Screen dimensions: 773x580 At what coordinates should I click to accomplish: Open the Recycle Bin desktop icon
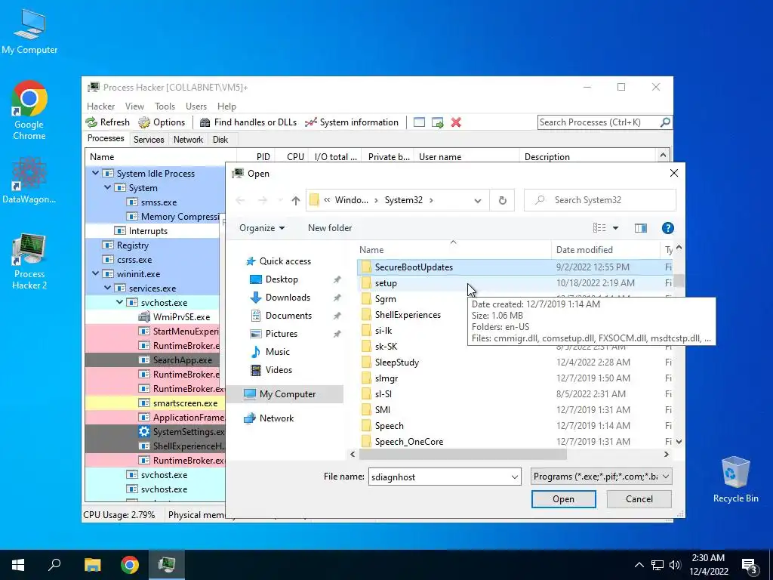pyautogui.click(x=735, y=480)
